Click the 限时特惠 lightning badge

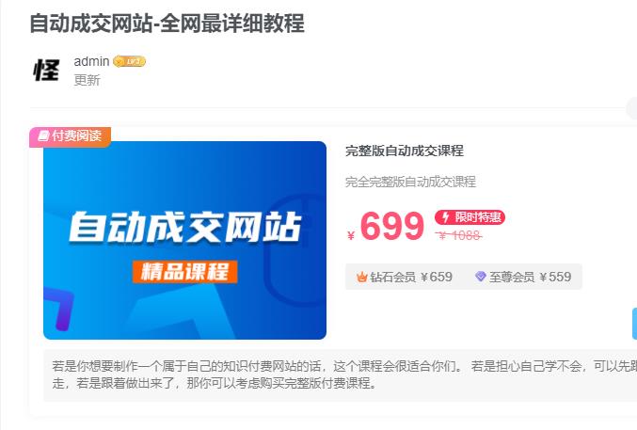[470, 217]
